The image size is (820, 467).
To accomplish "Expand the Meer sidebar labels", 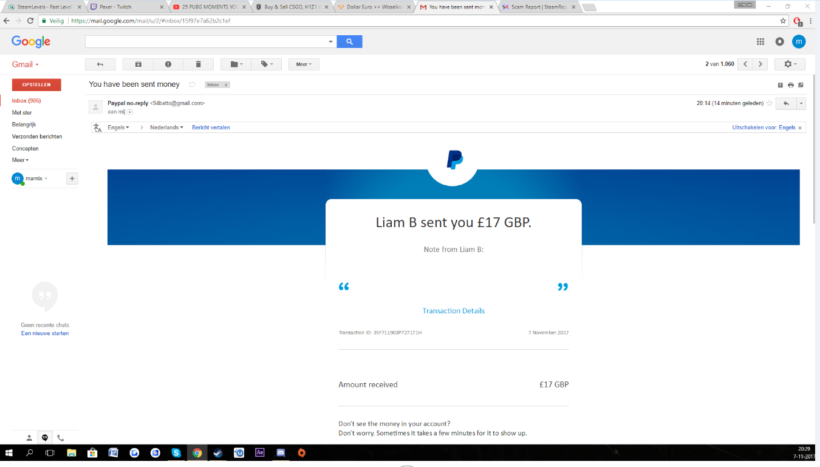I will [21, 160].
